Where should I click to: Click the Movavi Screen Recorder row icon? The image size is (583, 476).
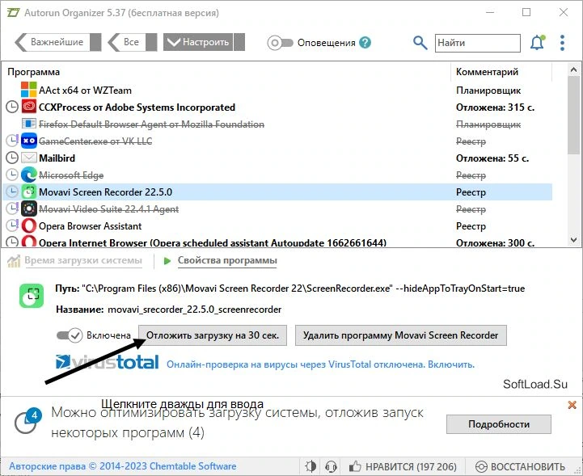pos(28,192)
